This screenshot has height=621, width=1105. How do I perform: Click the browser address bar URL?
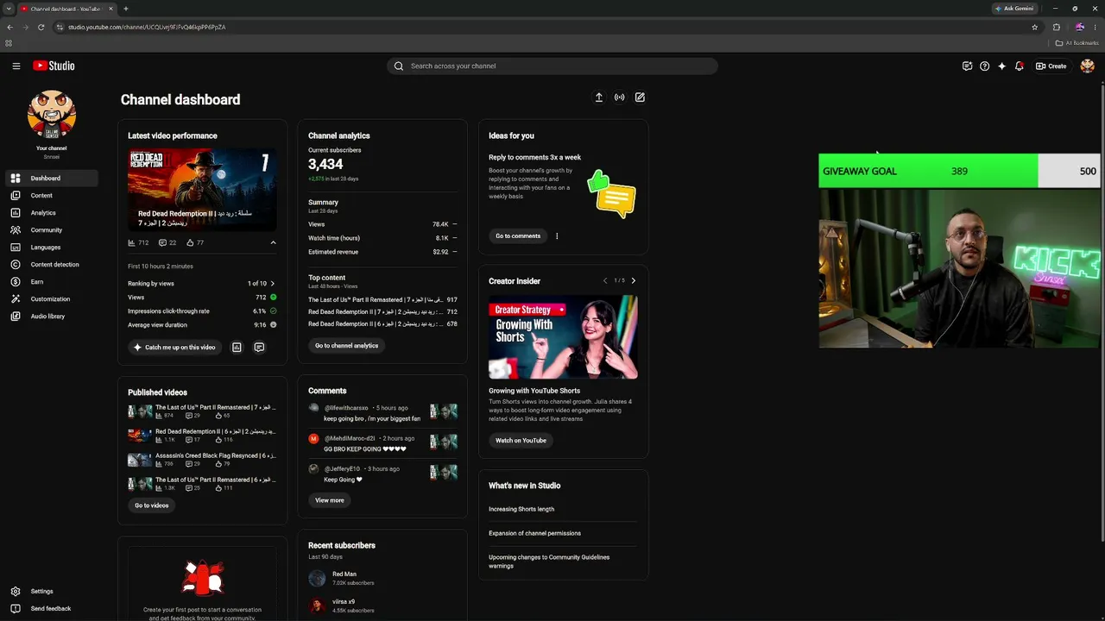click(x=147, y=27)
